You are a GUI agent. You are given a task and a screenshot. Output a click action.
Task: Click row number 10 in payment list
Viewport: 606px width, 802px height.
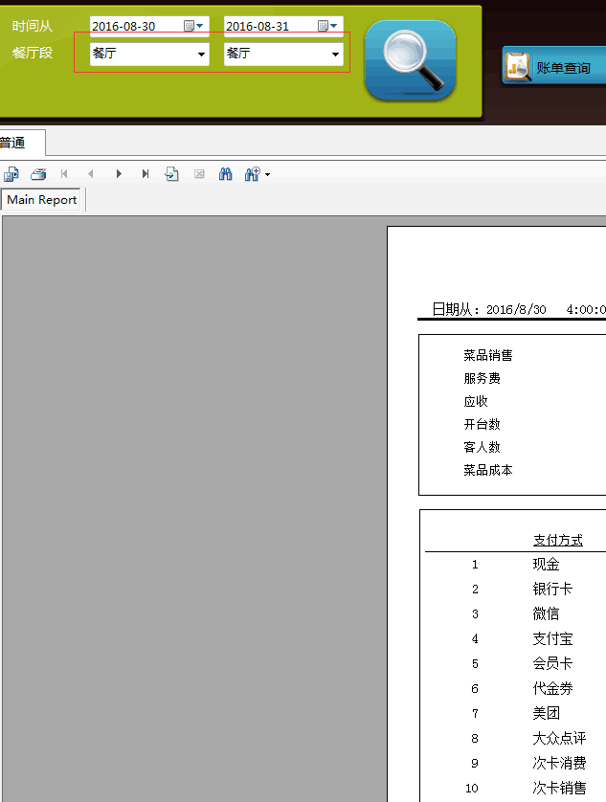pyautogui.click(x=472, y=789)
